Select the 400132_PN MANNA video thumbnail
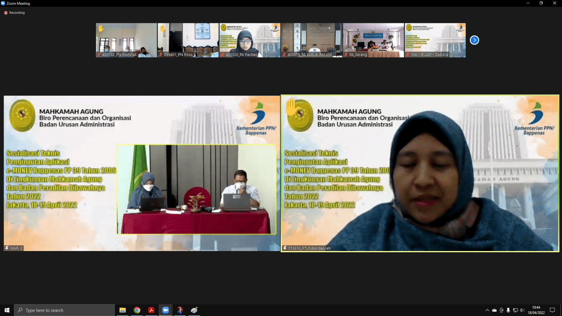This screenshot has width=562, height=316. [x=127, y=40]
